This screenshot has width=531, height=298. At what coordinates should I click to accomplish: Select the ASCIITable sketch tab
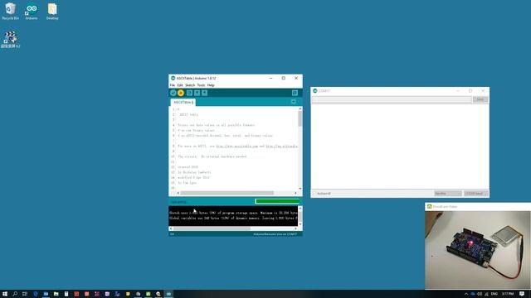[183, 102]
